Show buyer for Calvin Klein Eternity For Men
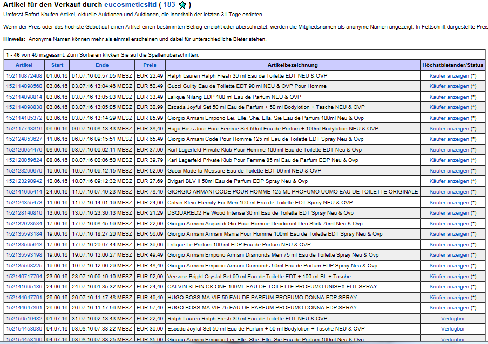The height and width of the screenshot is (344, 488). coord(449,203)
